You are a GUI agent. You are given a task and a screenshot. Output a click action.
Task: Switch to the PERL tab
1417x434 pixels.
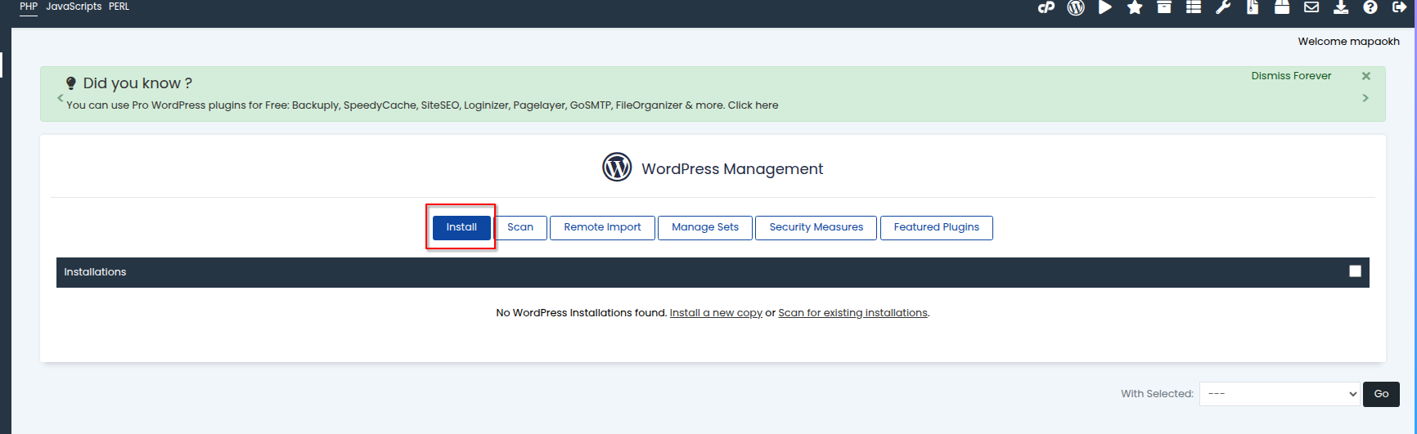click(x=119, y=7)
